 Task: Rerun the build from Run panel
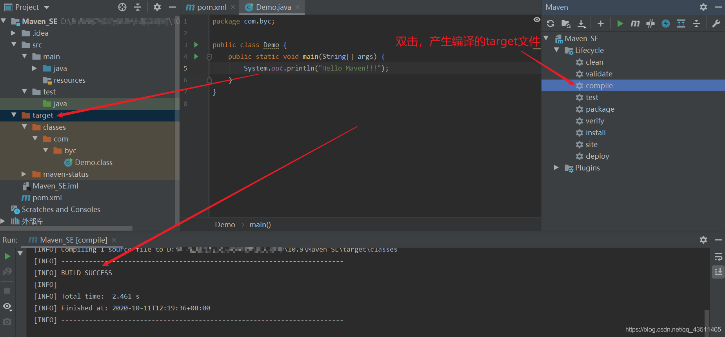coord(7,256)
